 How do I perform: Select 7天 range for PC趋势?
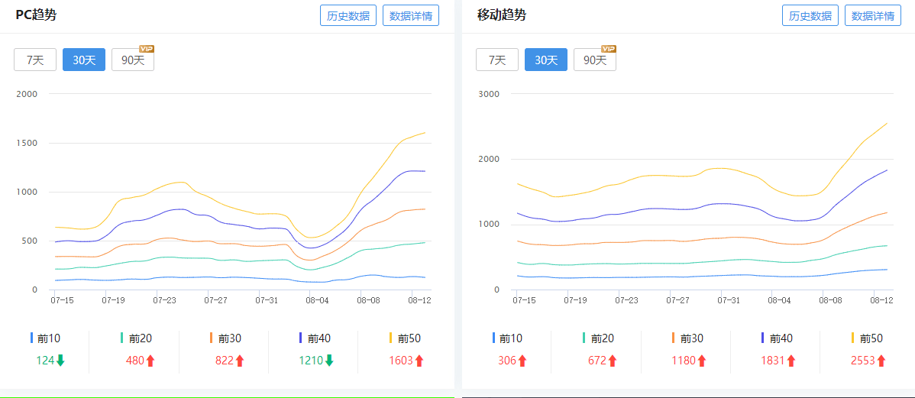click(35, 60)
